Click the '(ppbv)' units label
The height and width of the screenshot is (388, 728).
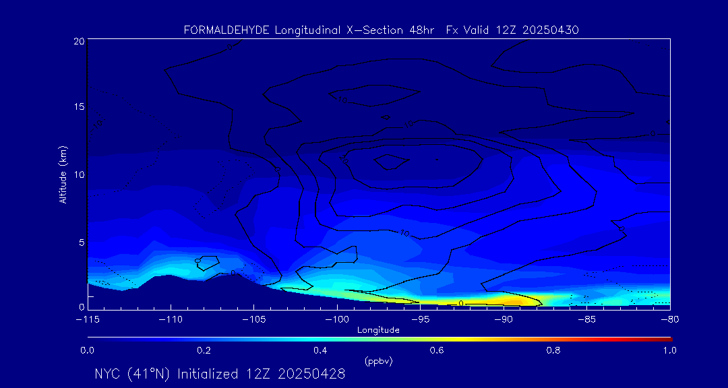(x=378, y=362)
